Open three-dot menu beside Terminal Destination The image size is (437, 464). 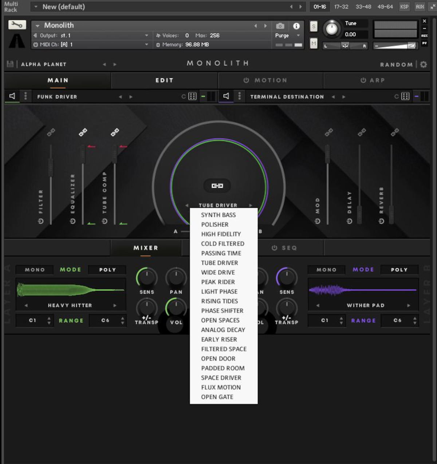(x=239, y=96)
